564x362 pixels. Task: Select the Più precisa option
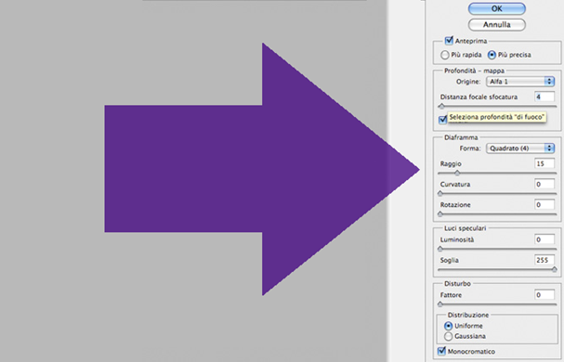tap(492, 55)
